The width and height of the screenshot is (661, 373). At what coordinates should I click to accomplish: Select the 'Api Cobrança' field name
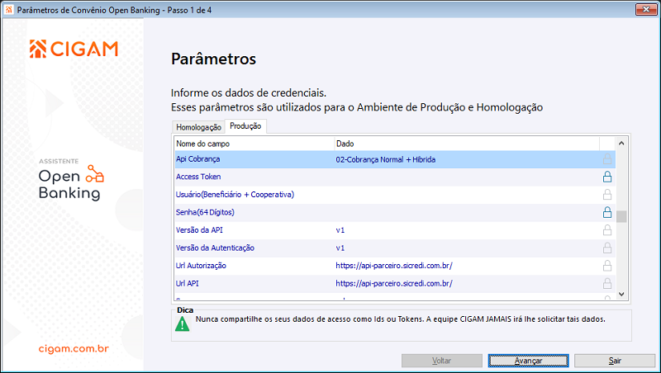198,159
